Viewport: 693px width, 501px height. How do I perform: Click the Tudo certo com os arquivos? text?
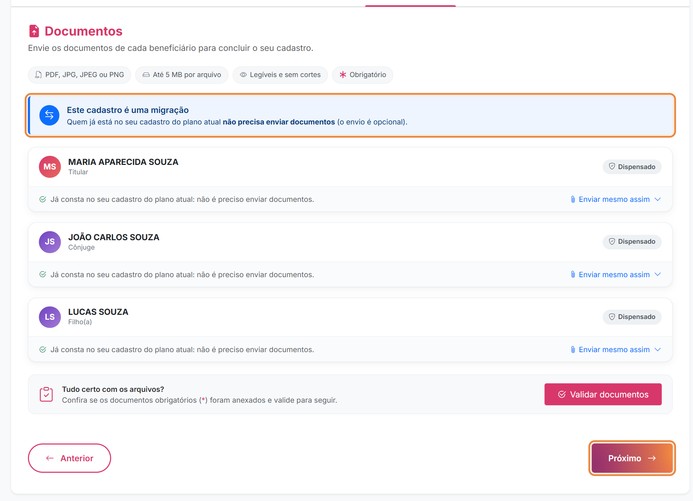[x=113, y=389]
